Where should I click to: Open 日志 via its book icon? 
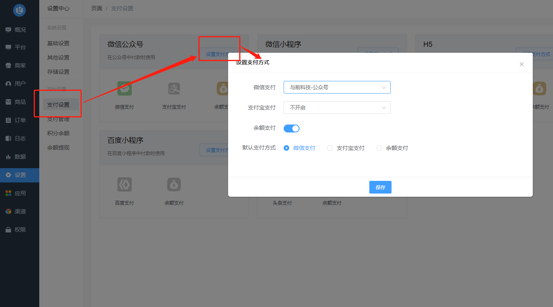click(8, 138)
